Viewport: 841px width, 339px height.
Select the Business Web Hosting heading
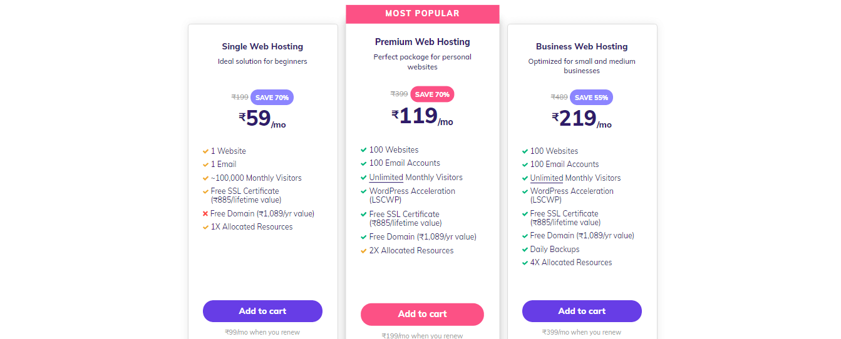(x=582, y=46)
